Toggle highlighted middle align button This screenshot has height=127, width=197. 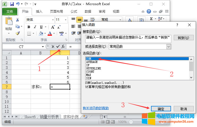click(79, 20)
